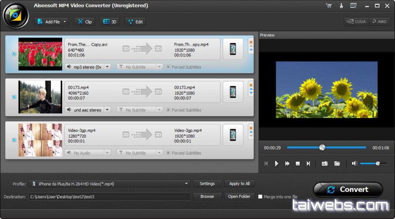Stop the preview playback

pos(298,163)
